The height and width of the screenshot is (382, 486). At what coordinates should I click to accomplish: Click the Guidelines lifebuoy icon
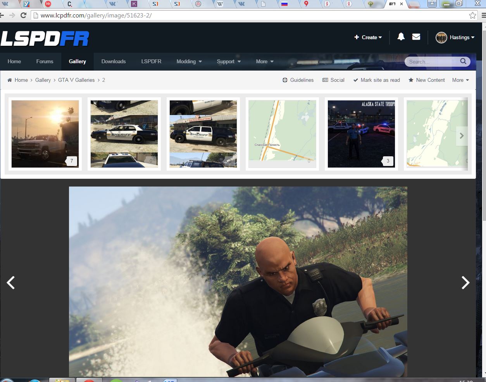[x=285, y=80]
